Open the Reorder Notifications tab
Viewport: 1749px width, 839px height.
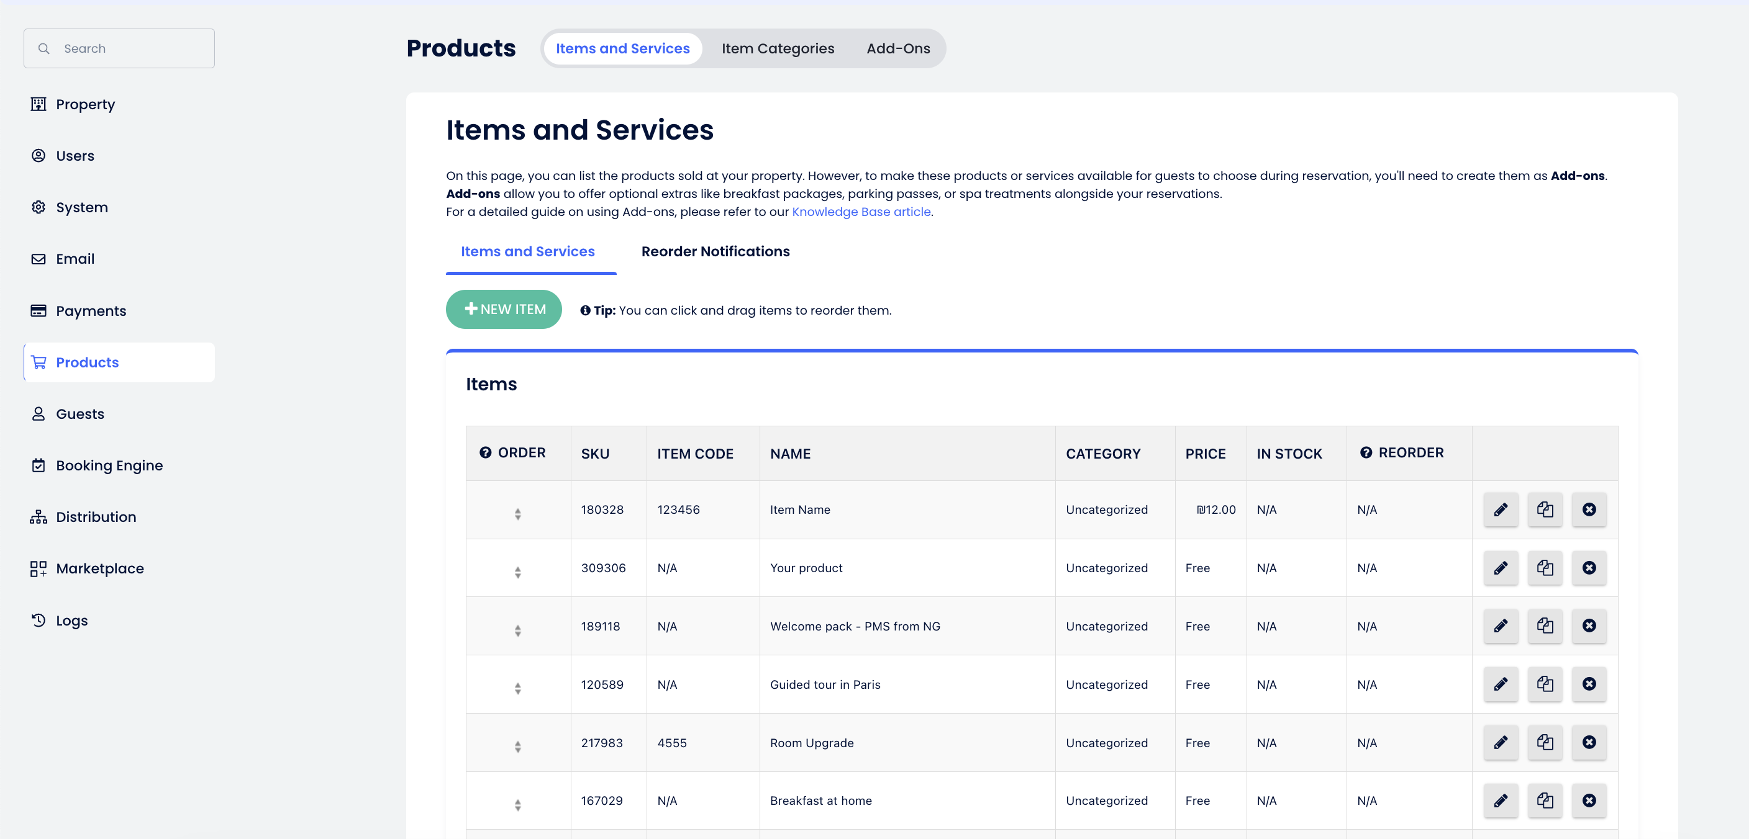(x=715, y=251)
